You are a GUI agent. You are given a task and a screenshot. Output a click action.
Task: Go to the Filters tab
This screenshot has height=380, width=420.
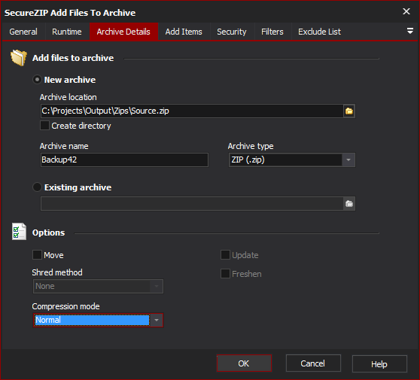tap(272, 32)
